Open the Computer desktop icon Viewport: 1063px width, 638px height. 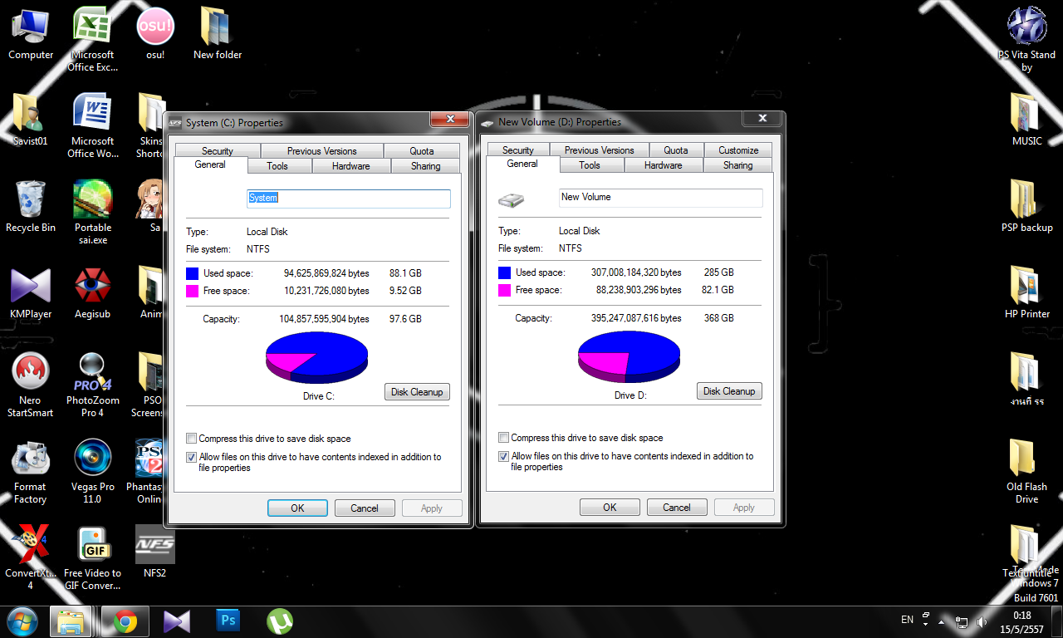pyautogui.click(x=31, y=34)
